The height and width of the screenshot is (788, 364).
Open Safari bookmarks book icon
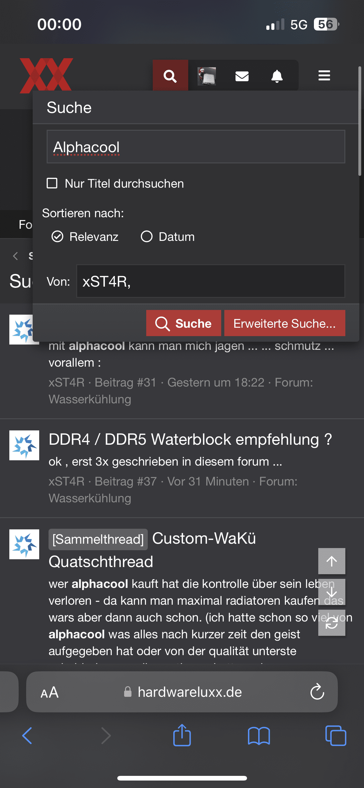pyautogui.click(x=259, y=735)
